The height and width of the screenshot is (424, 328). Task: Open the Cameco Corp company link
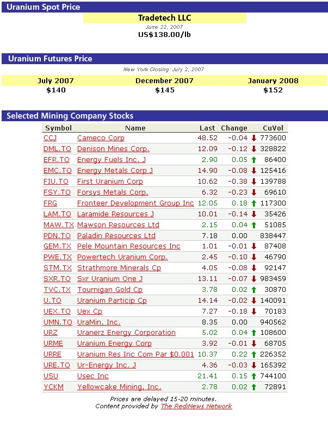(101, 138)
